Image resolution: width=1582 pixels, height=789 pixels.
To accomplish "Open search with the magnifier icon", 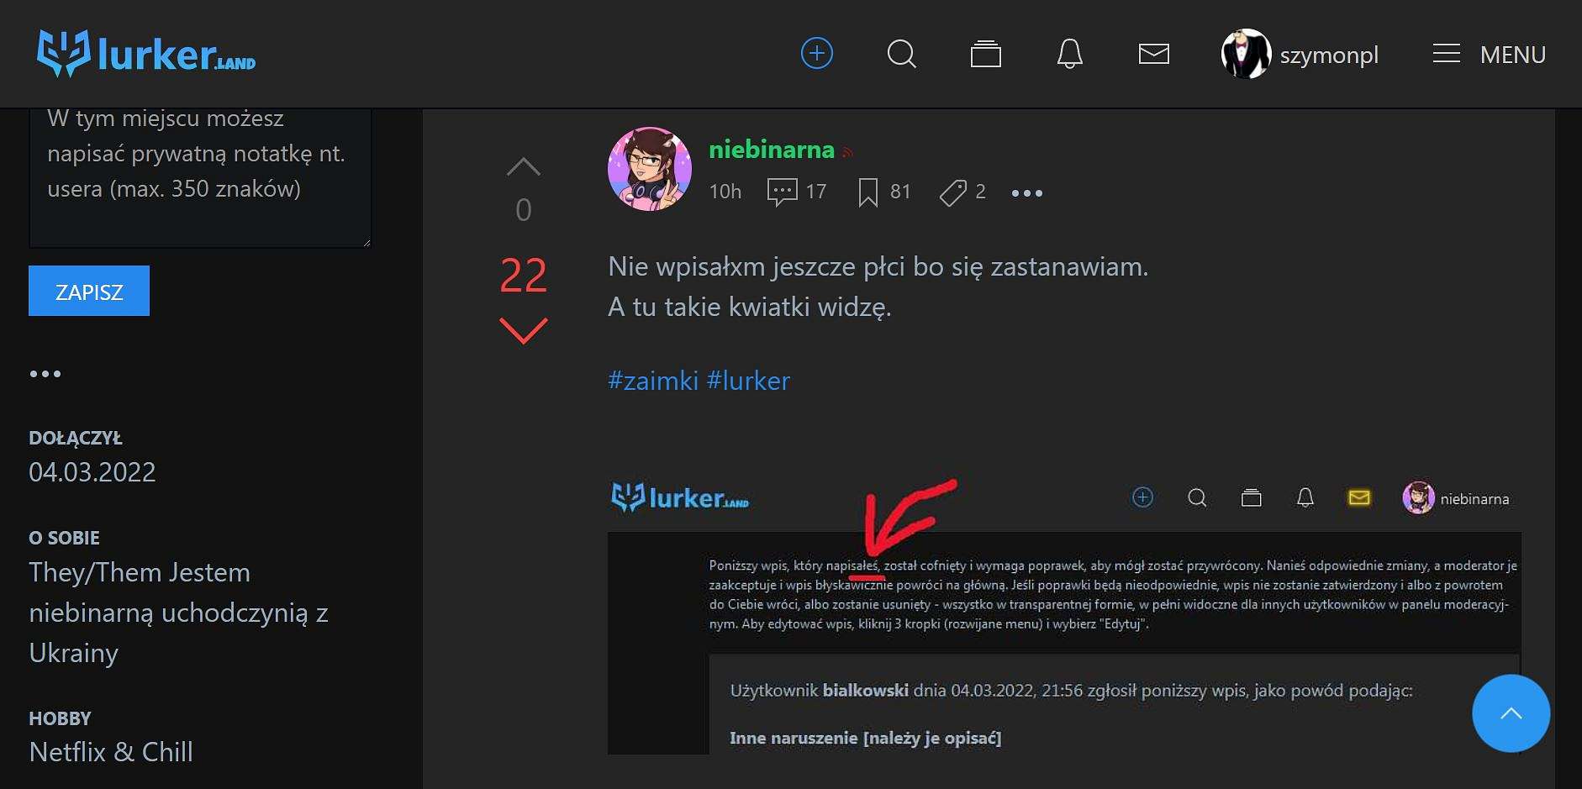I will pos(901,55).
